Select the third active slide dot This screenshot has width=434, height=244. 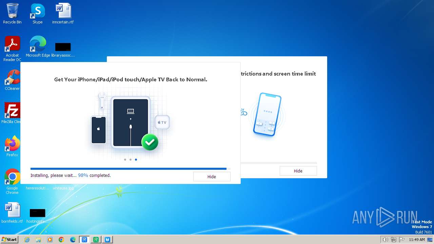136,159
